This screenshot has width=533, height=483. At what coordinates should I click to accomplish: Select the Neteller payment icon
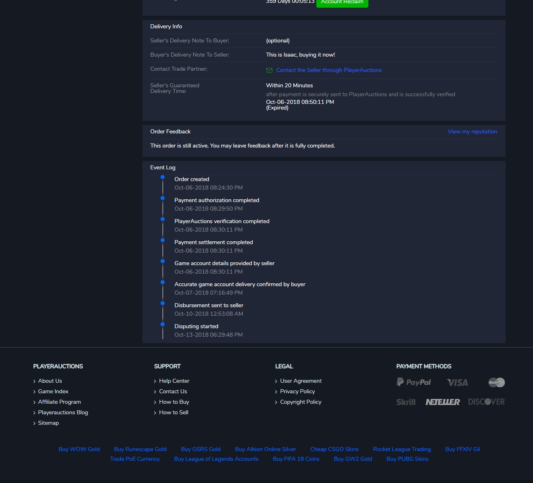pyautogui.click(x=443, y=402)
